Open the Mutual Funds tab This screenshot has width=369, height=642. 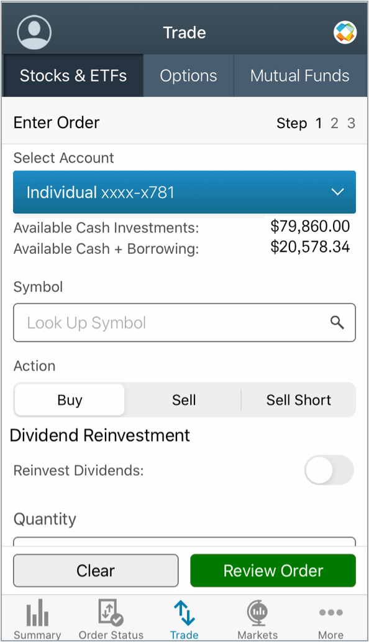300,75
